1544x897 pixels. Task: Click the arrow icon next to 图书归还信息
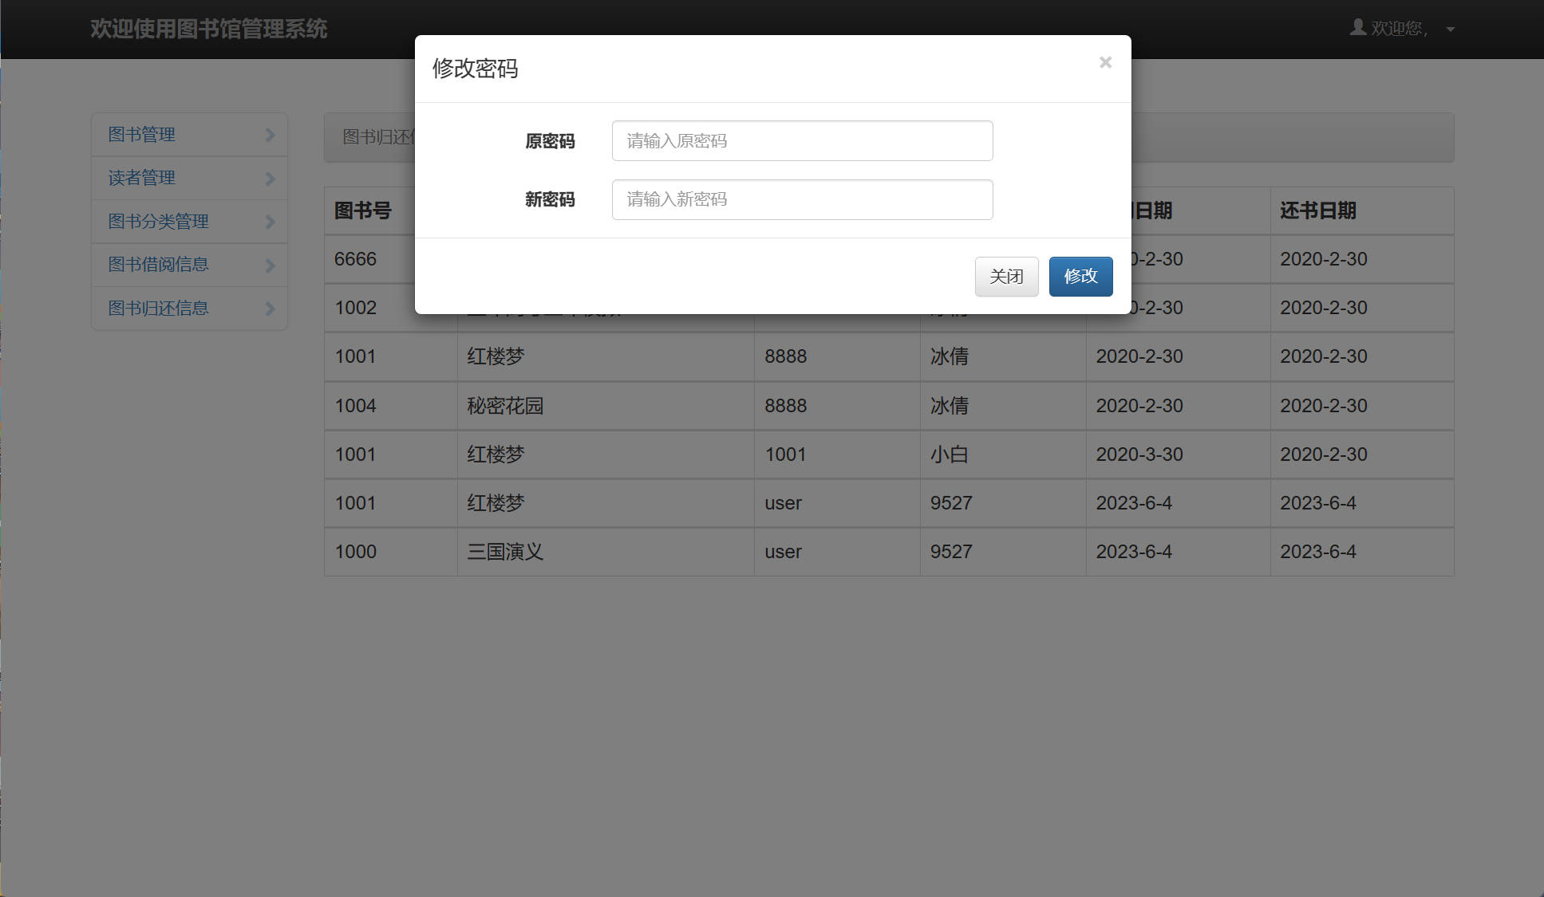tap(270, 309)
